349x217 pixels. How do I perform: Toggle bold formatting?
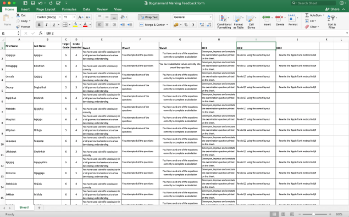click(x=40, y=25)
